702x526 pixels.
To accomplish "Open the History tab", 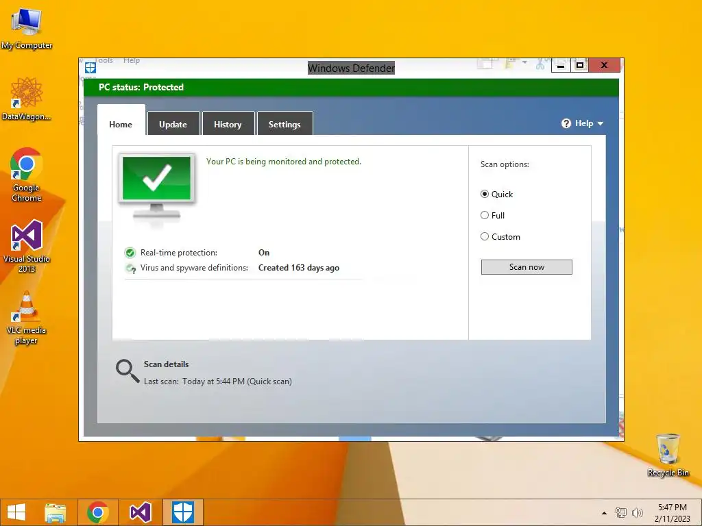I will pyautogui.click(x=228, y=124).
